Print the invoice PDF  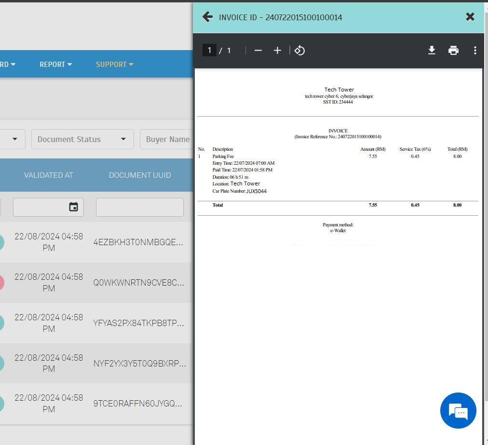(453, 51)
